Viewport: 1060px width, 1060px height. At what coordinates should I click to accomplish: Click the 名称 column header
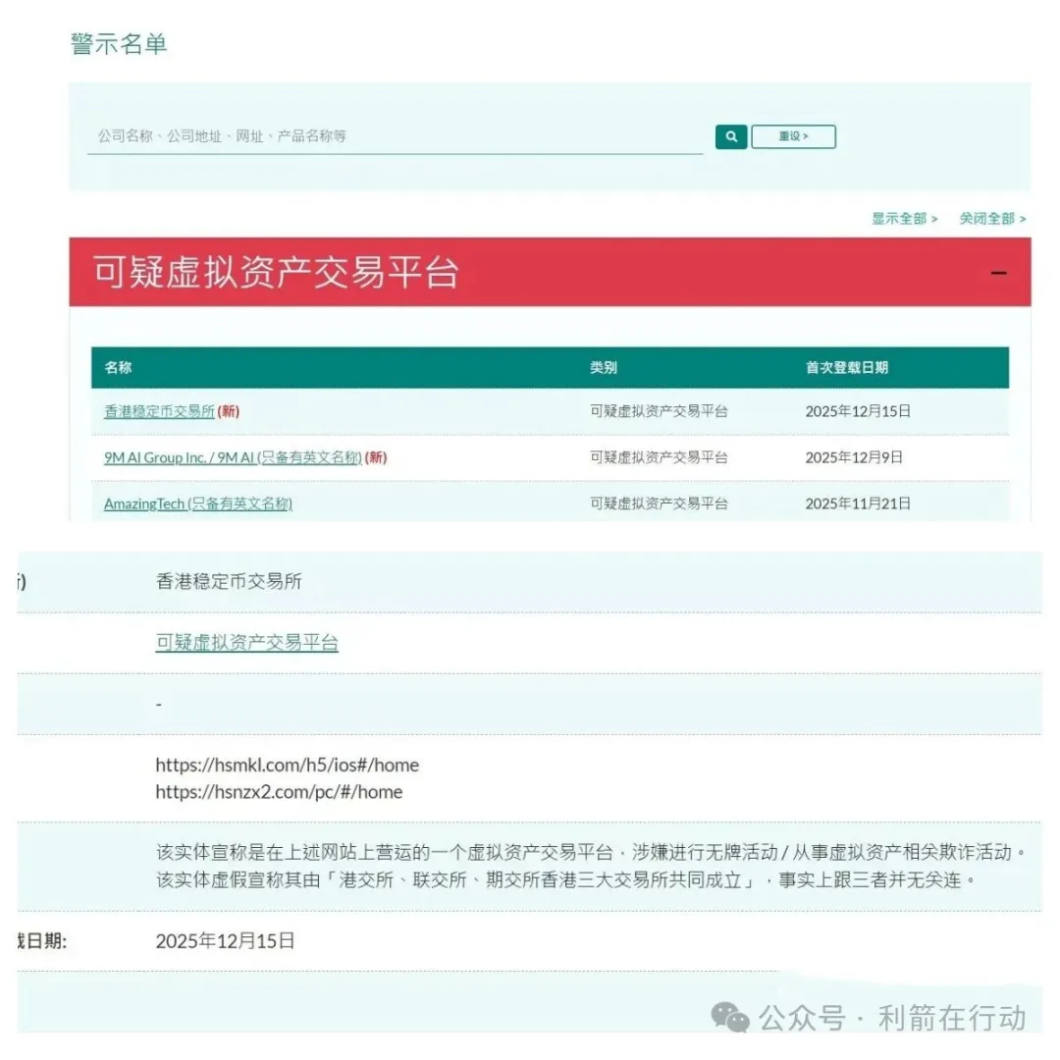tap(120, 367)
